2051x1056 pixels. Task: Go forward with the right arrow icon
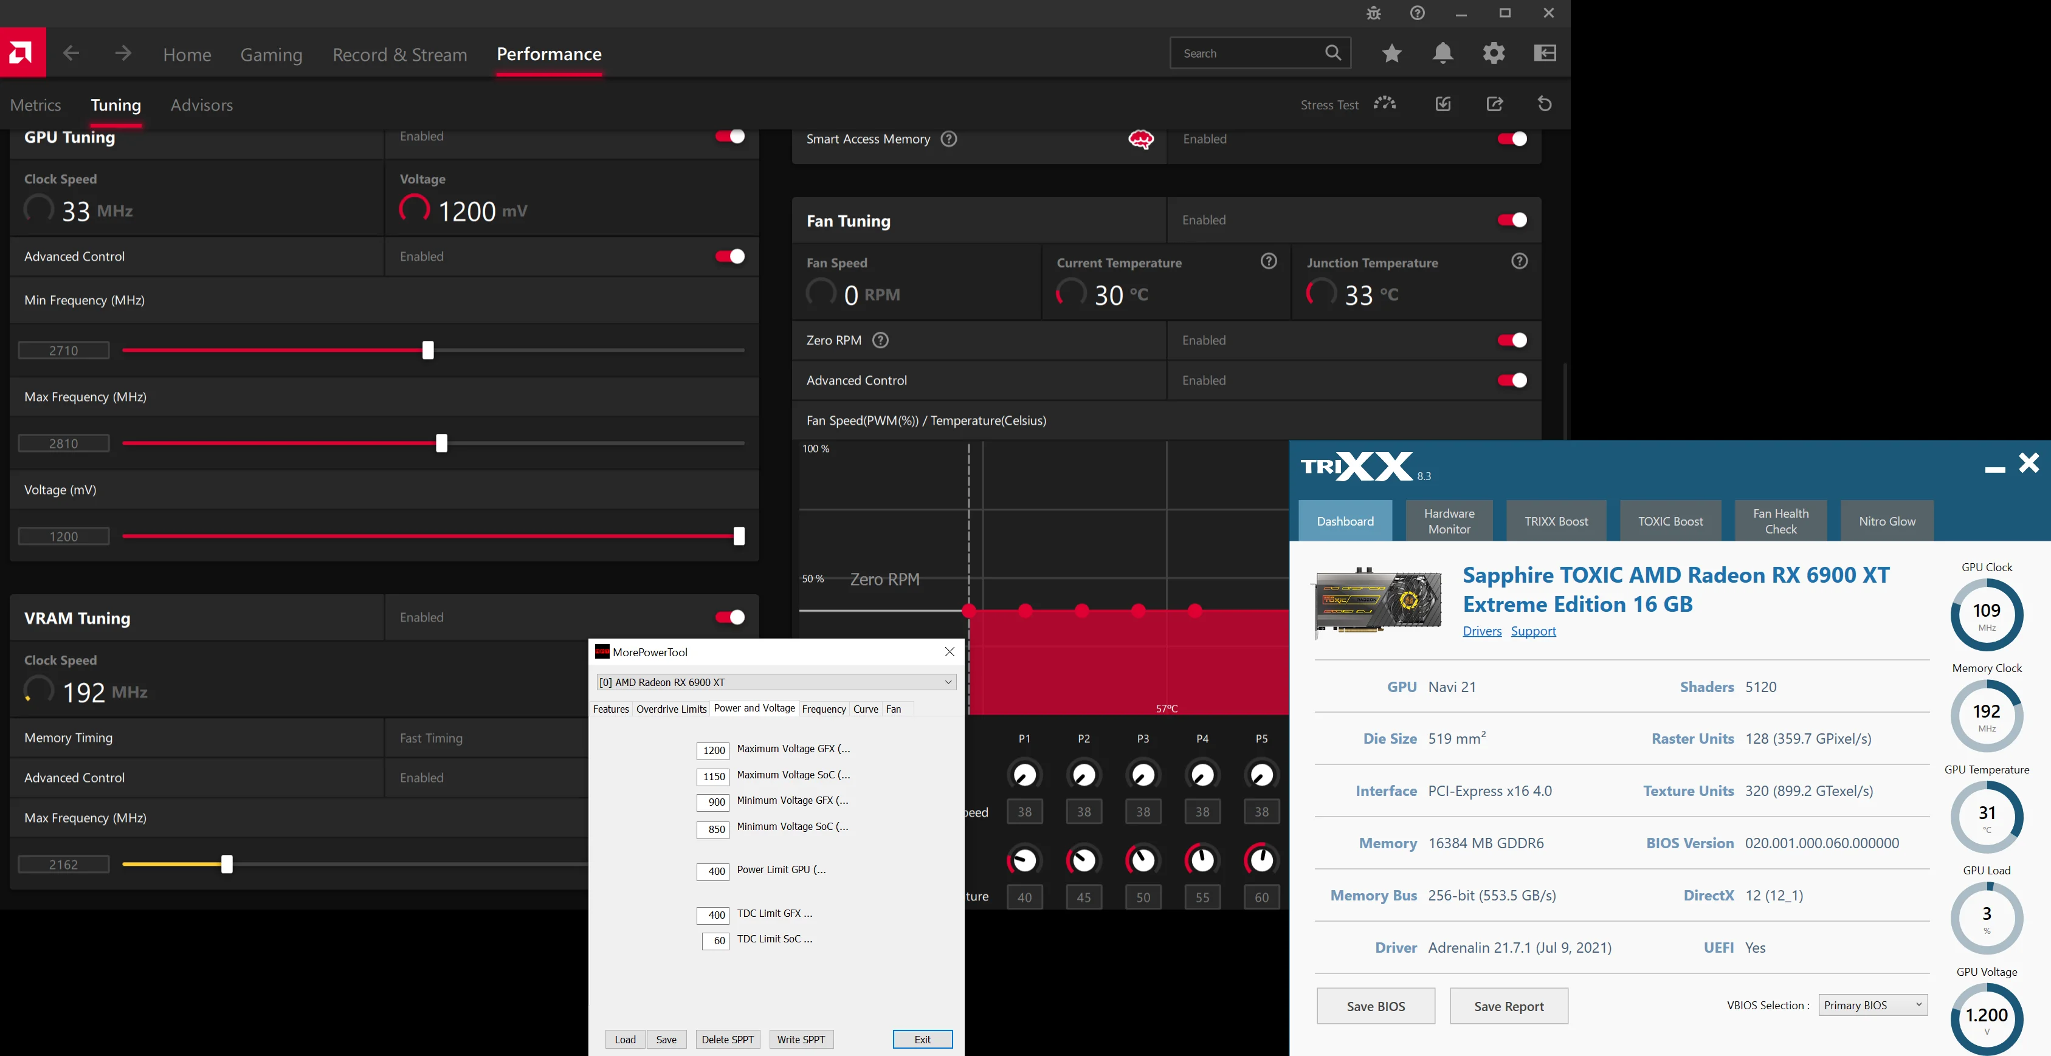(123, 53)
